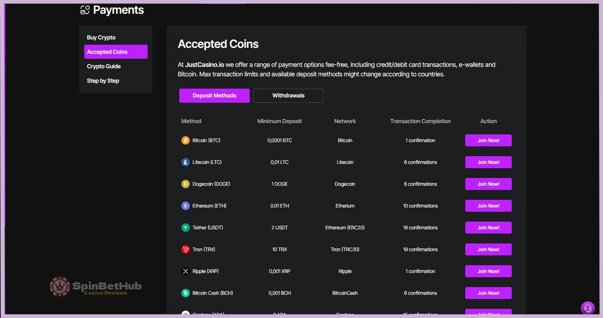Click the Payments icon beside the heading
Image resolution: width=603 pixels, height=318 pixels.
[x=85, y=10]
